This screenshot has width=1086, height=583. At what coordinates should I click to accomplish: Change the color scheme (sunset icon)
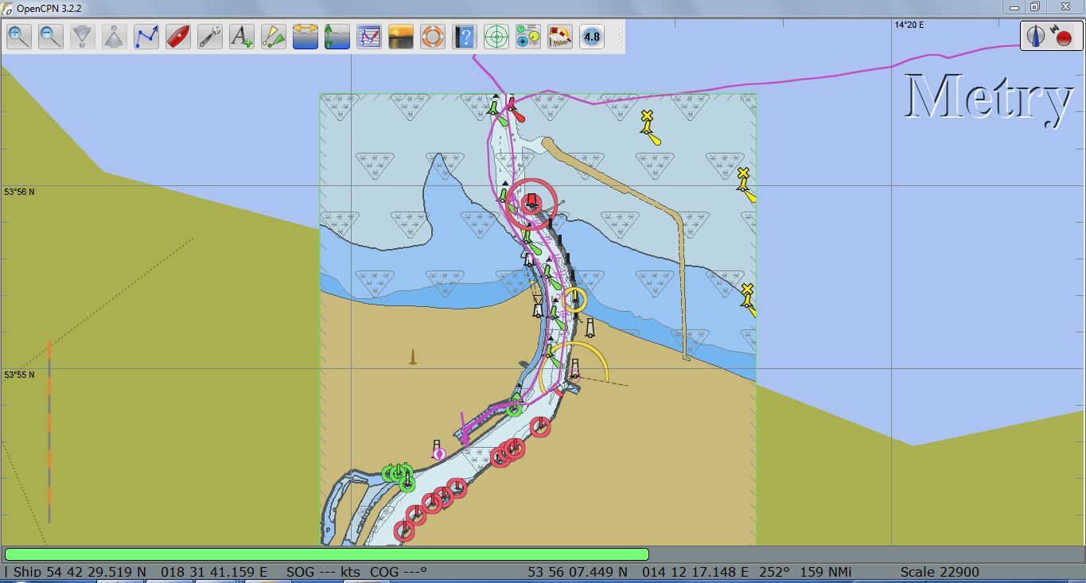coord(401,37)
